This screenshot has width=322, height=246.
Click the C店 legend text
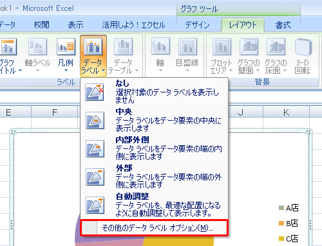click(292, 238)
